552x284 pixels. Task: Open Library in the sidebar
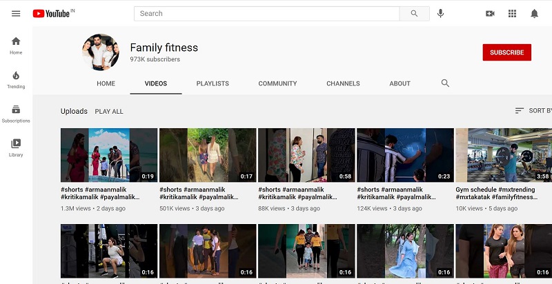tap(16, 148)
